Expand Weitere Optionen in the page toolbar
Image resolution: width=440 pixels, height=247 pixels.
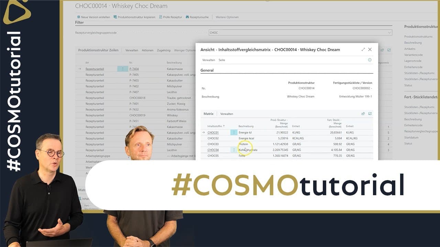click(x=227, y=17)
